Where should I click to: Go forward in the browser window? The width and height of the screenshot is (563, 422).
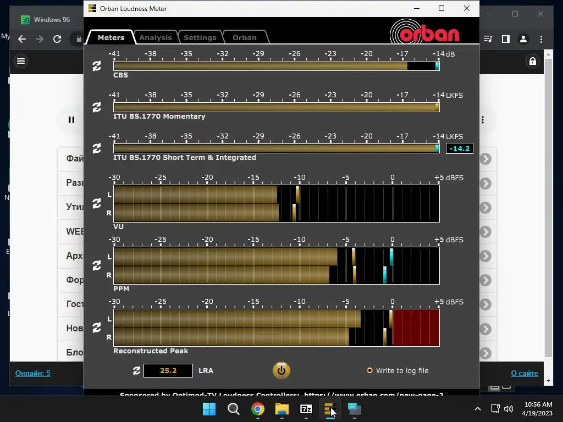click(x=40, y=39)
